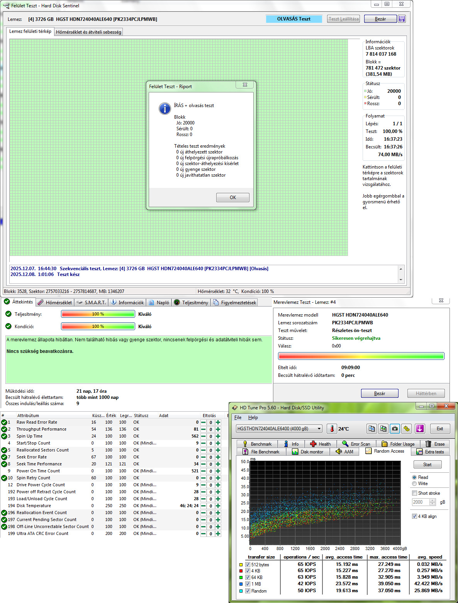Screen dimensions: 458x603
Task: Click the Teljesítmény 100 % progress bar
Action: tap(98, 314)
